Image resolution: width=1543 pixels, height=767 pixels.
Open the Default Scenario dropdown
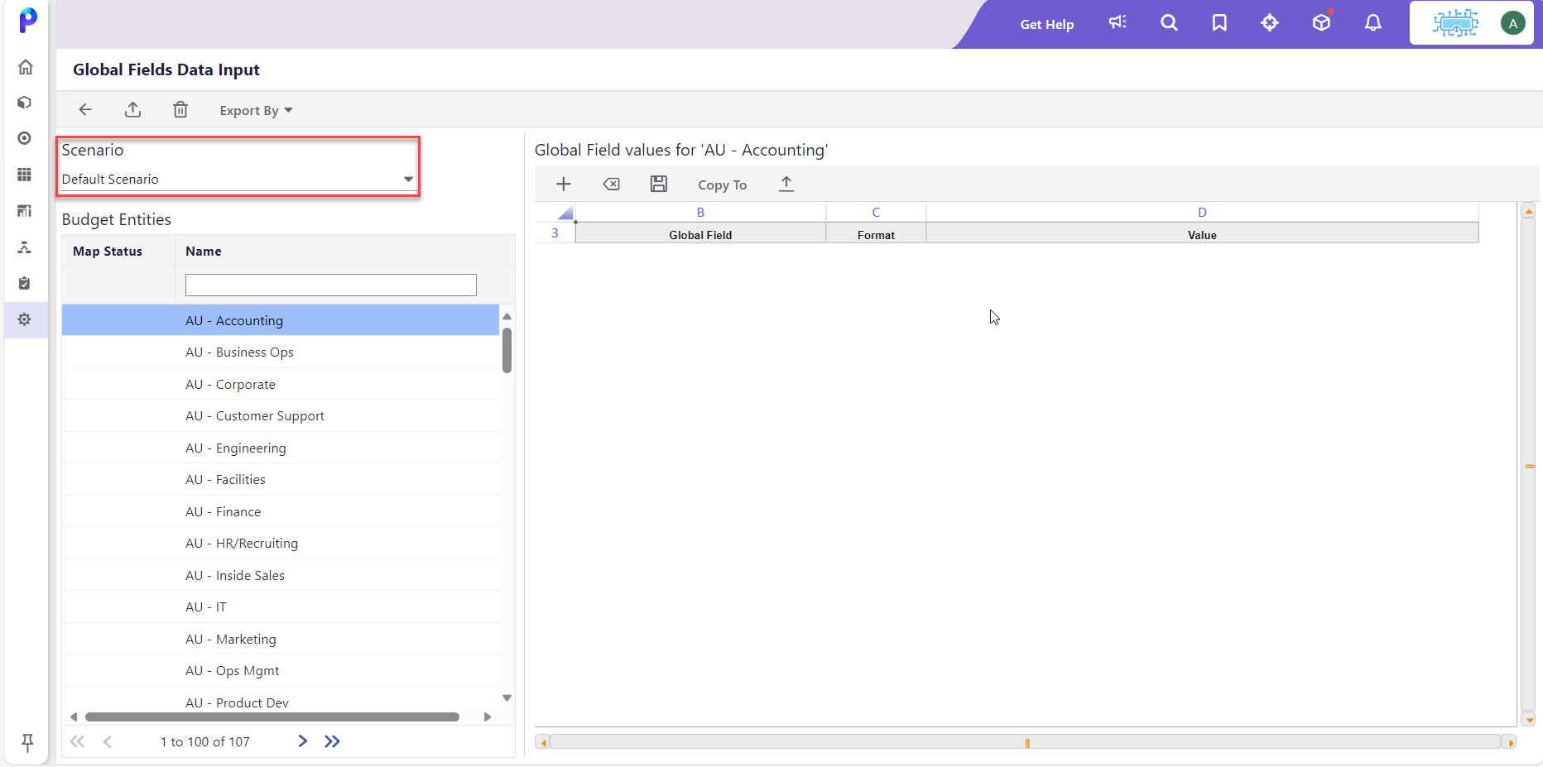point(238,179)
